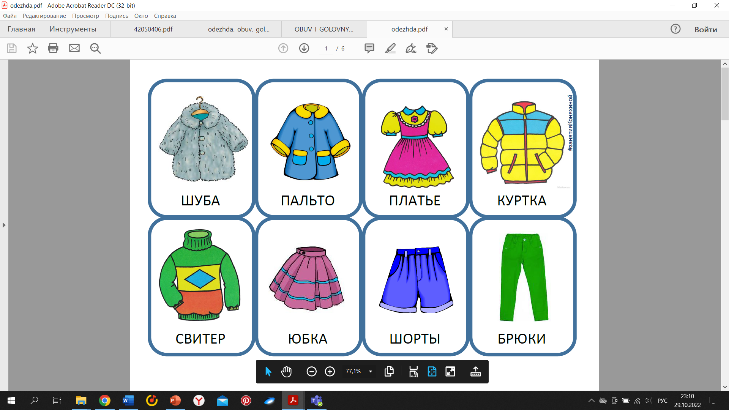
Task: Switch to full screen mode
Action: click(x=450, y=372)
